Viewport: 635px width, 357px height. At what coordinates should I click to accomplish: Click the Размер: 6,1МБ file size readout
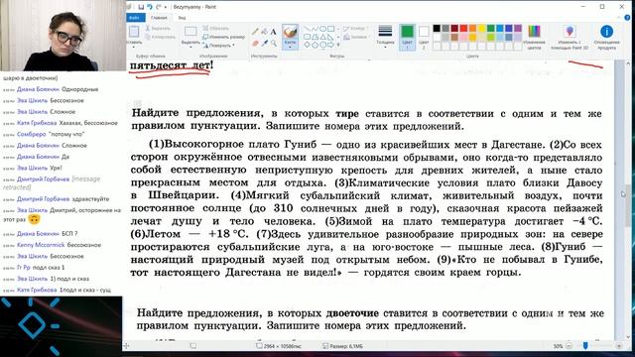point(343,346)
